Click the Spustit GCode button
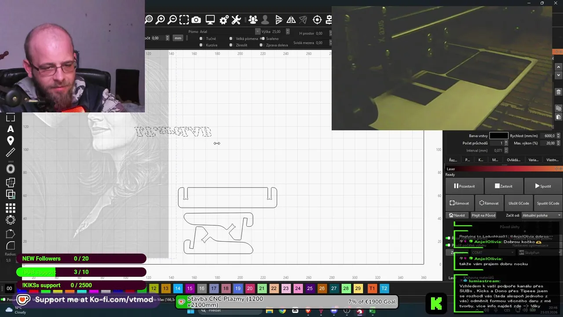This screenshot has height=317, width=563. (548, 203)
